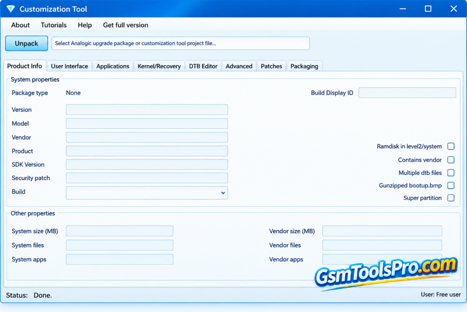
Task: Expand the Build dropdown arrow
Action: click(x=223, y=193)
